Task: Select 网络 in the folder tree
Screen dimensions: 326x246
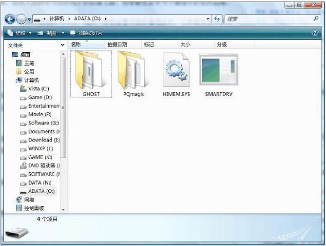Action: pos(29,200)
